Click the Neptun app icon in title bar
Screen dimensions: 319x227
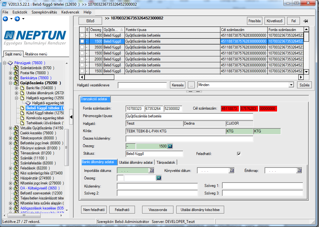(4, 4)
